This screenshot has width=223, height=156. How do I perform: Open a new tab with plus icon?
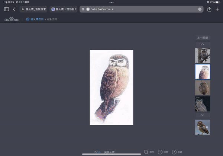pos(217,9)
